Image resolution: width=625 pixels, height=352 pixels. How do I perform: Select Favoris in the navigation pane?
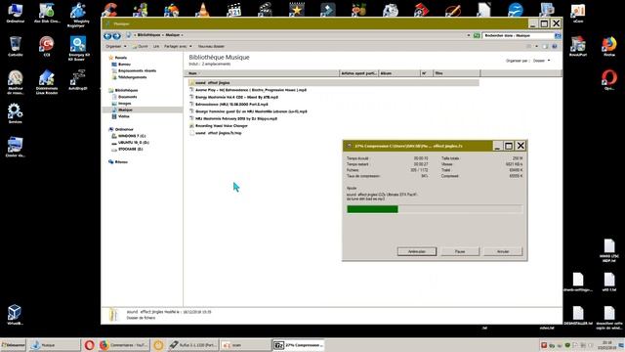tap(120, 58)
